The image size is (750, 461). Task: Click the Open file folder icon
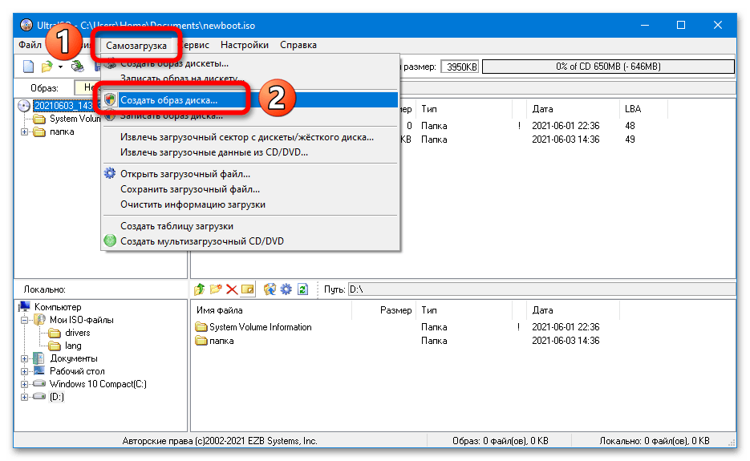[47, 67]
